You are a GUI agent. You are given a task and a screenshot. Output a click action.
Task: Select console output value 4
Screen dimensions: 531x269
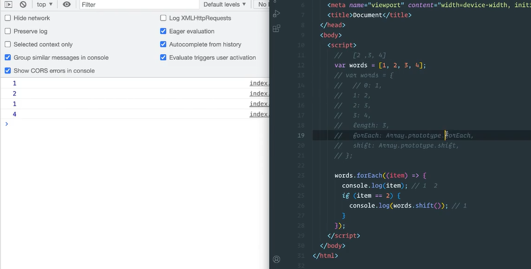[14, 114]
